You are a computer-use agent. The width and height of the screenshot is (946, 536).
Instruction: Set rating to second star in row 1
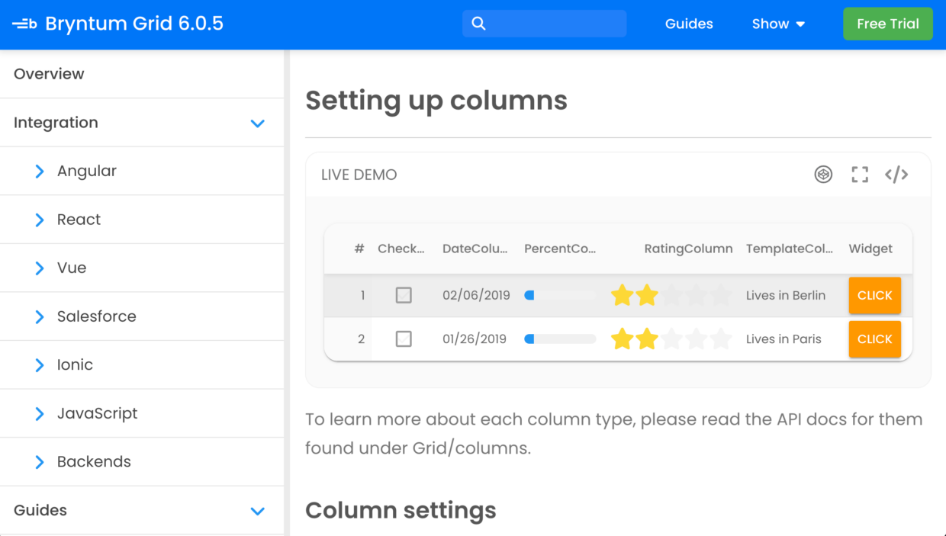[647, 295]
